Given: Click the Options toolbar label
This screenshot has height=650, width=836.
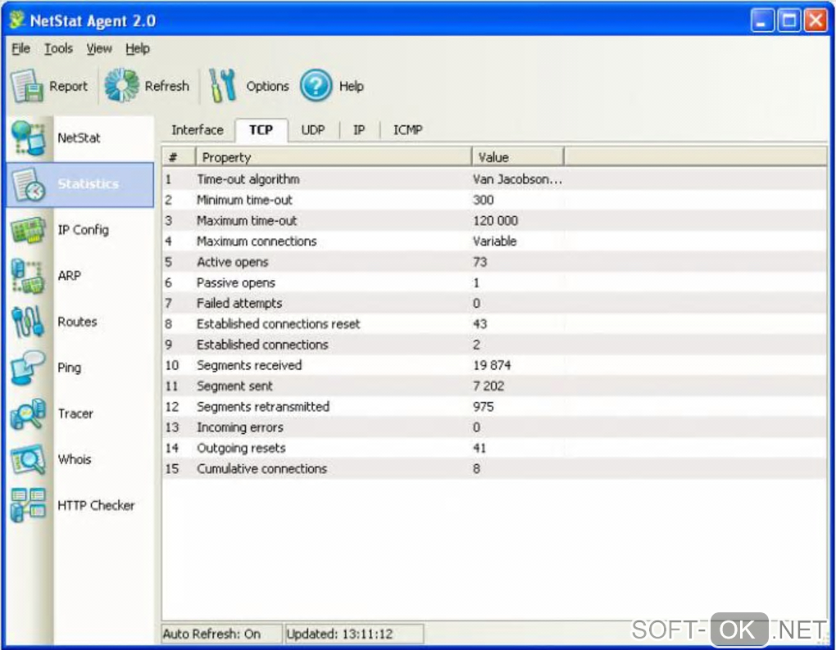Looking at the screenshot, I should (x=268, y=86).
